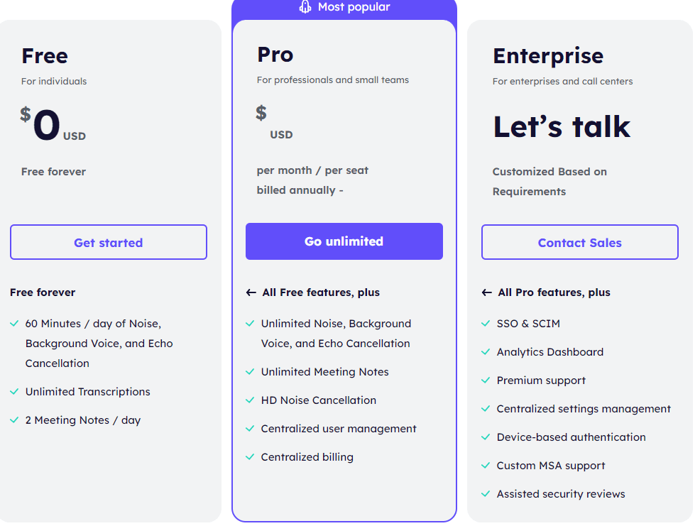The image size is (700, 526).
Task: Click the Free plan heading
Action: coord(45,56)
